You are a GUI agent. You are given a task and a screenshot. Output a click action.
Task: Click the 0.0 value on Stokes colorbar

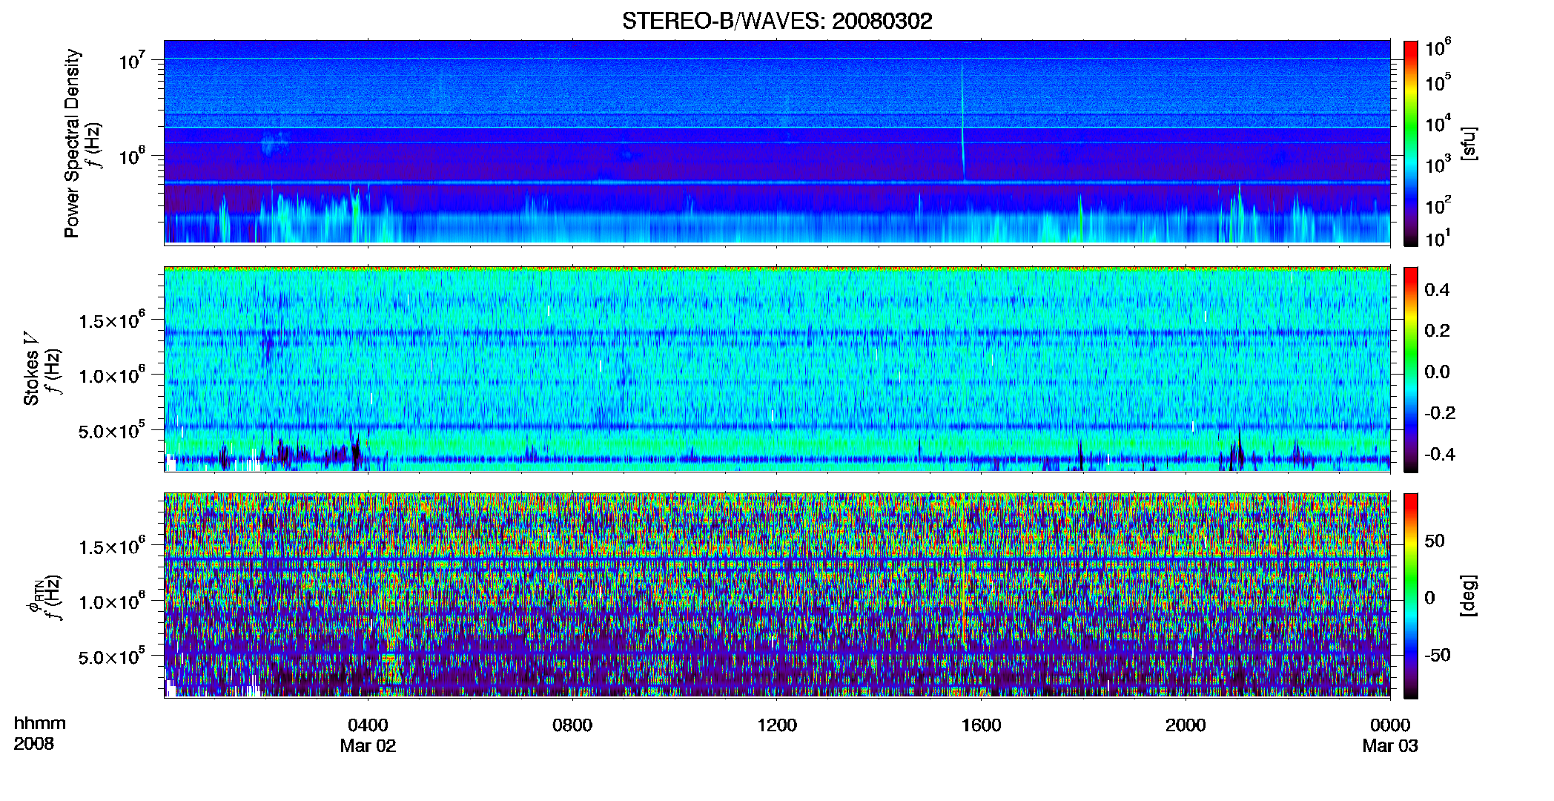pos(1437,372)
